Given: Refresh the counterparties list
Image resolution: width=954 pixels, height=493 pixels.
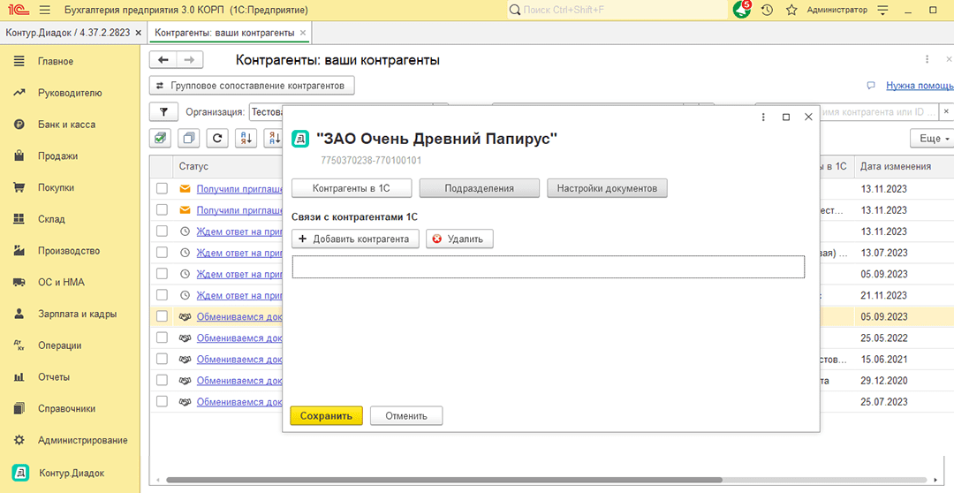Looking at the screenshot, I should pos(217,138).
